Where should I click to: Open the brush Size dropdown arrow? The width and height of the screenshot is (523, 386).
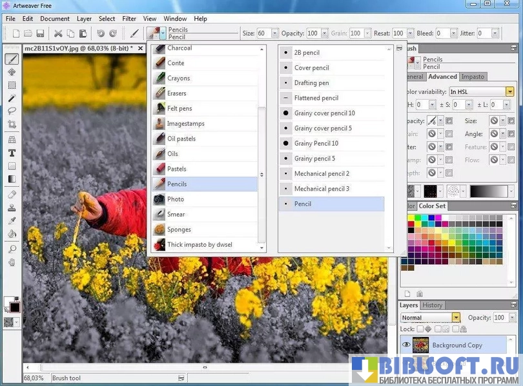coord(275,34)
